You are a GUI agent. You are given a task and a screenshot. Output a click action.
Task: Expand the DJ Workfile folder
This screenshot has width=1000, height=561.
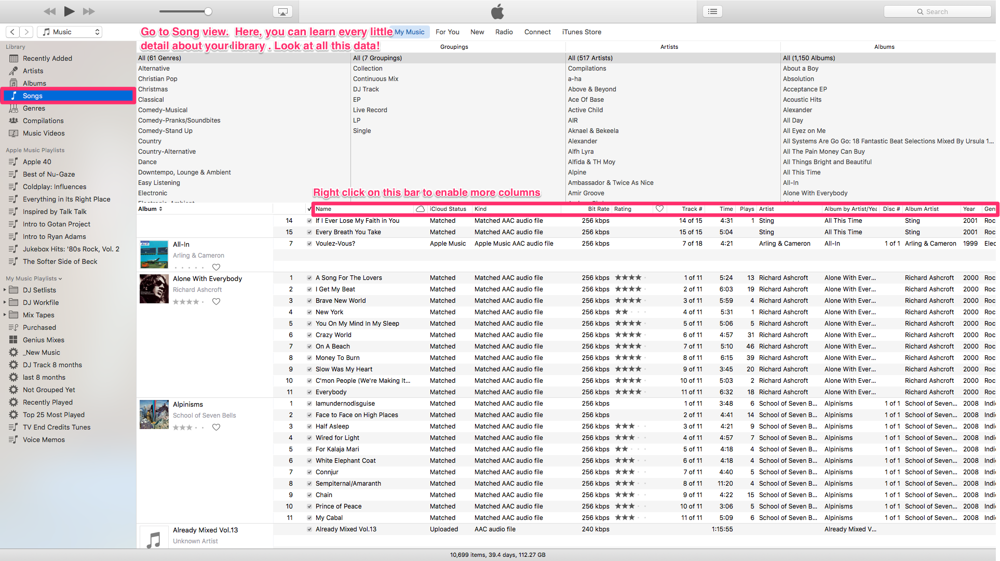[5, 302]
